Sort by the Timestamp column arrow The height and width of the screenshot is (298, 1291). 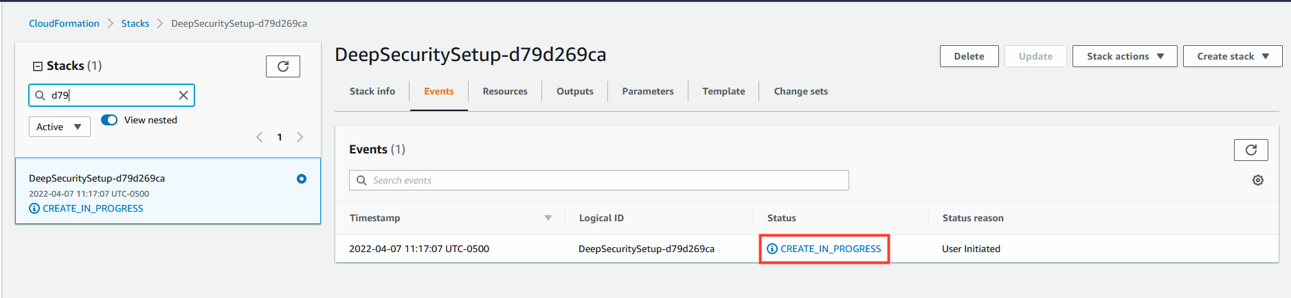[x=548, y=218]
